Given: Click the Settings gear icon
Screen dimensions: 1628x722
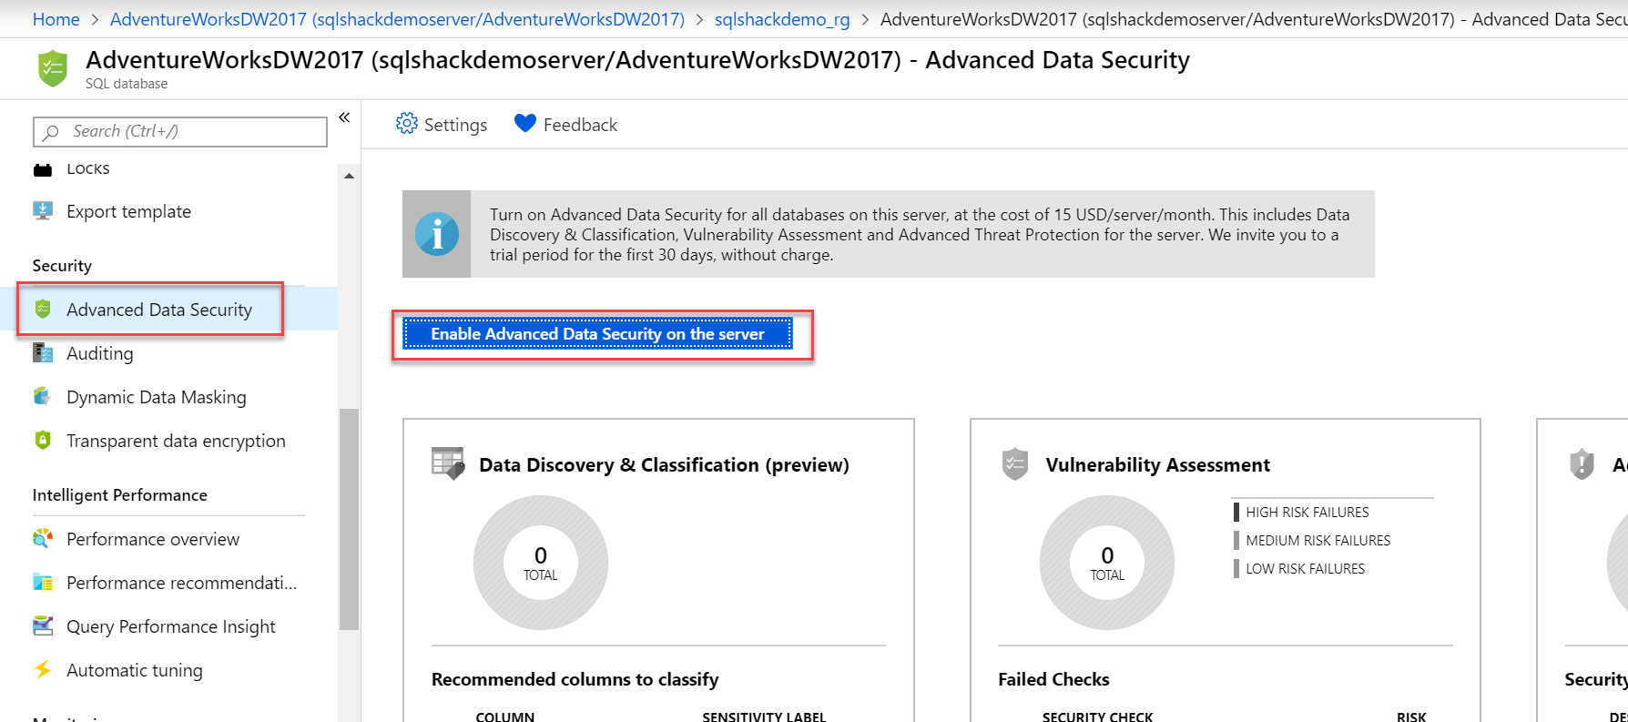Looking at the screenshot, I should [406, 124].
